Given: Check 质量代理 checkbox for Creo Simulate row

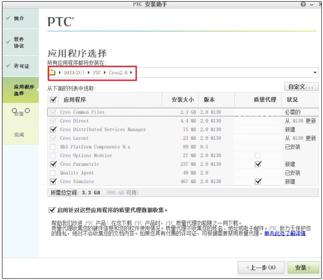Looking at the screenshot, I should 257,181.
